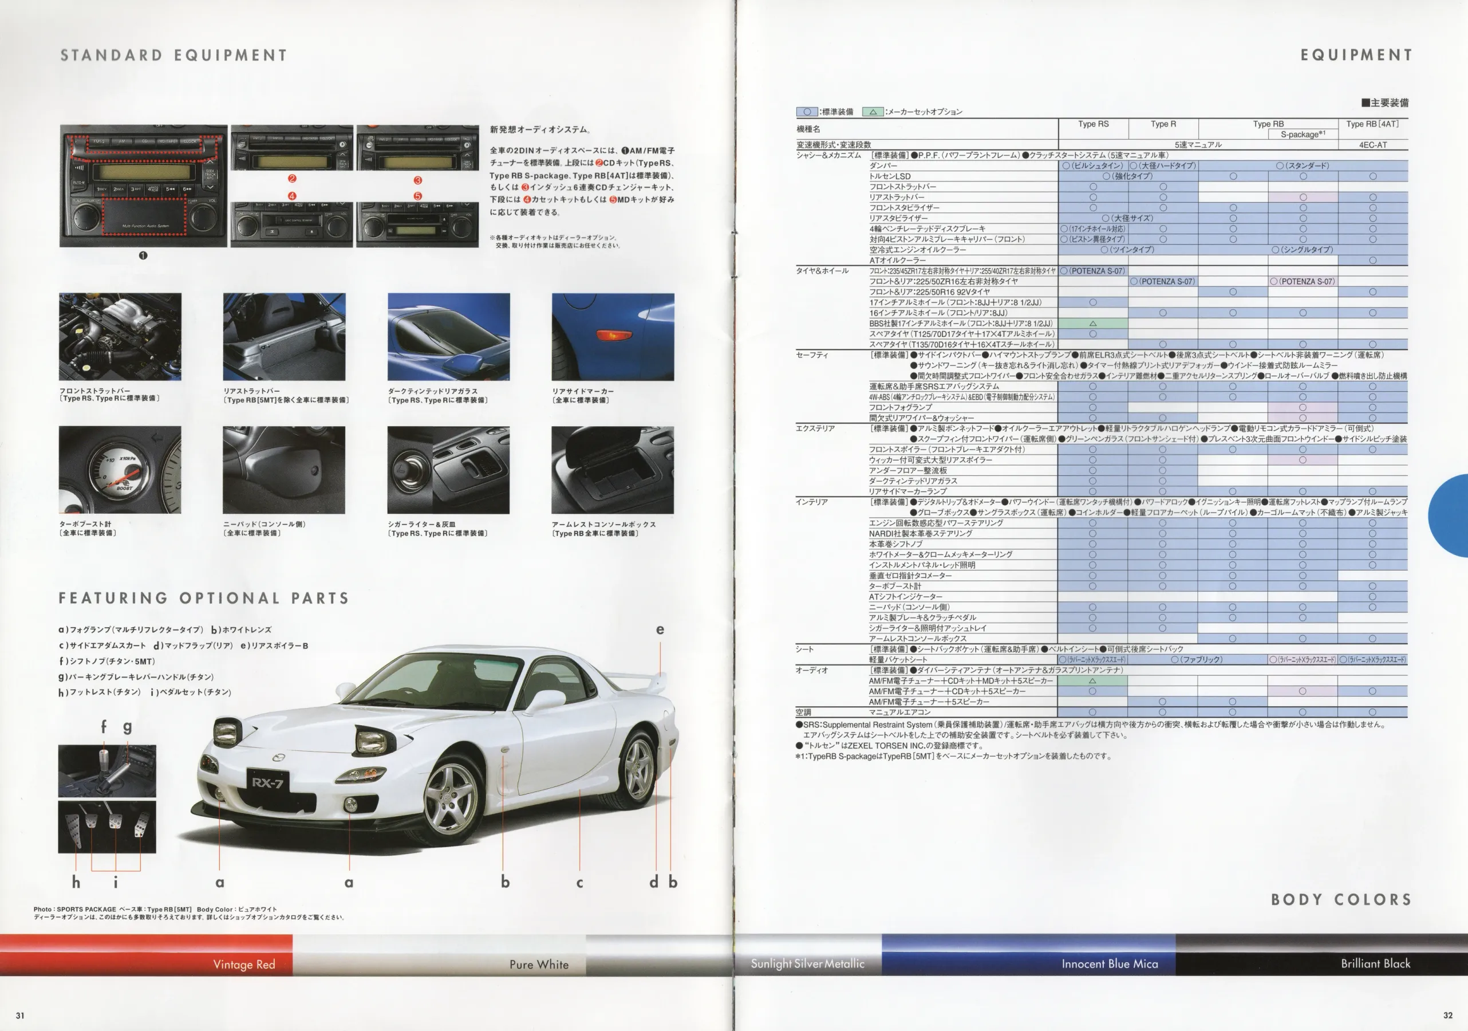Click the ビルシュタイン damper cell
The image size is (1468, 1031).
click(1092, 166)
